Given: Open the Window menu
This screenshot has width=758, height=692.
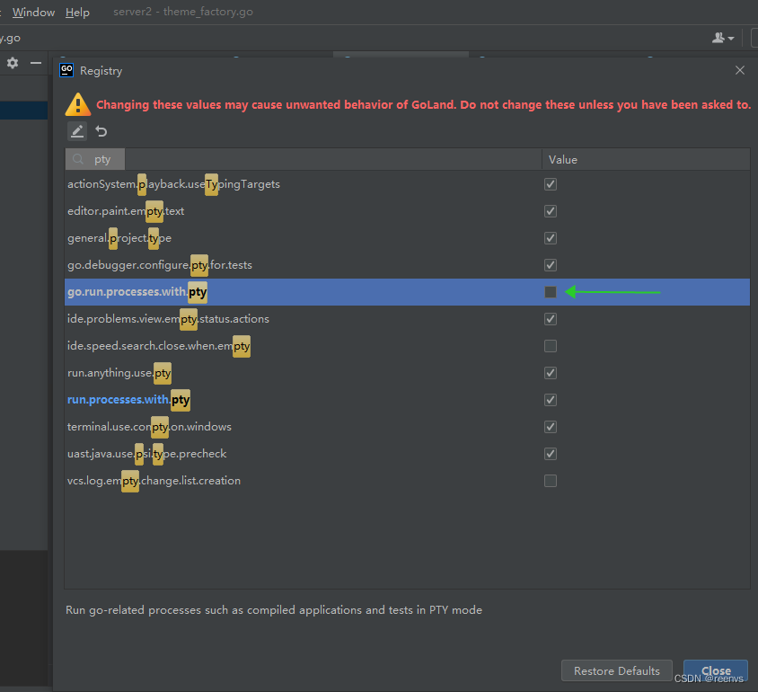Looking at the screenshot, I should tap(33, 12).
